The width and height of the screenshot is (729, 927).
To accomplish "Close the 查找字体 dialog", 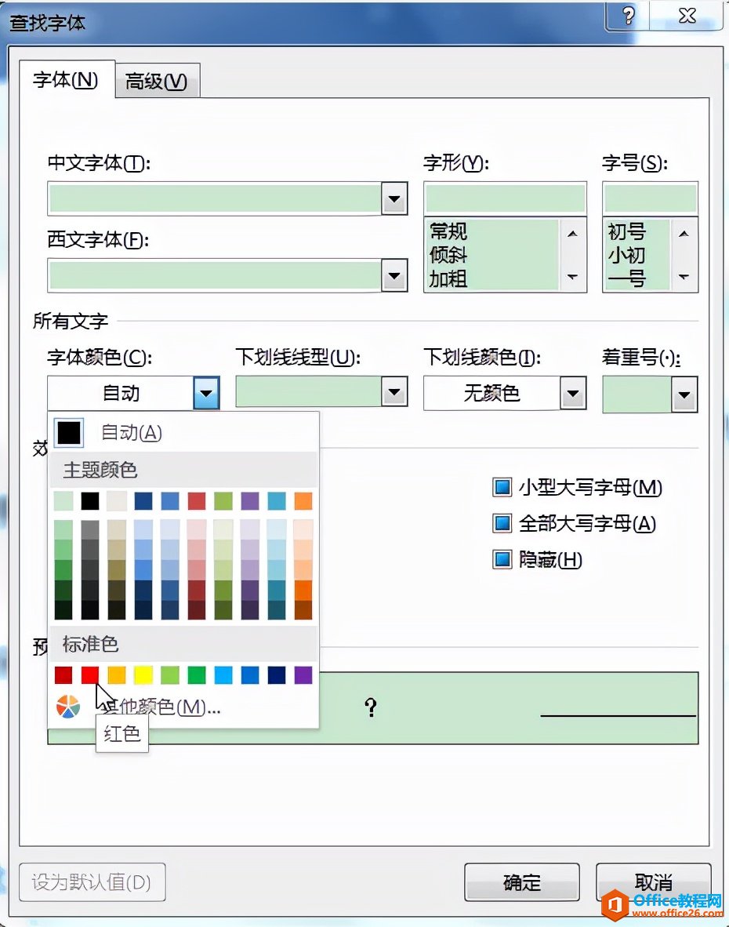I will click(687, 16).
